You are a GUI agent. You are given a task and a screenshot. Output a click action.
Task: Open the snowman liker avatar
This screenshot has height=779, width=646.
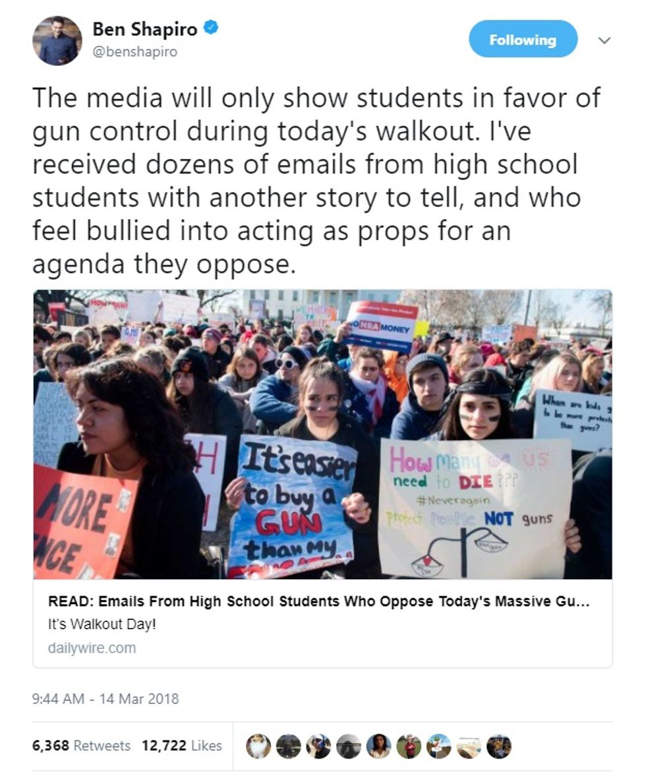click(439, 746)
